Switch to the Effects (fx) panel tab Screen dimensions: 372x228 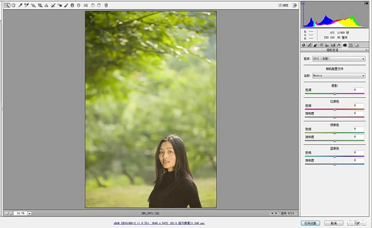[x=339, y=45]
